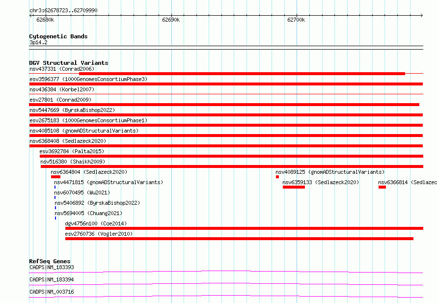Click the 3p14.2 cytogenetic band label
The image size is (437, 303).
click(x=38, y=42)
